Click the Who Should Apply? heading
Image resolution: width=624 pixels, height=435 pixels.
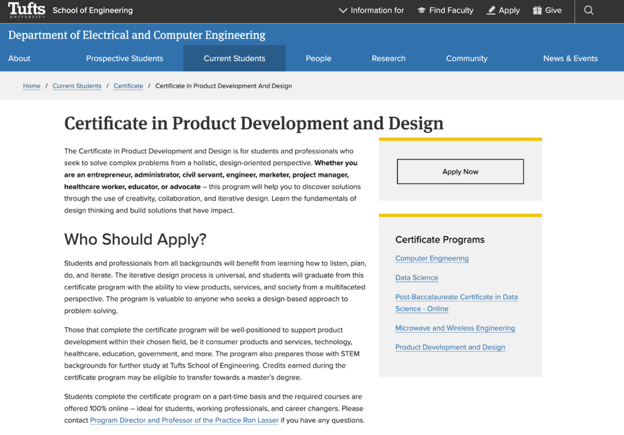135,239
